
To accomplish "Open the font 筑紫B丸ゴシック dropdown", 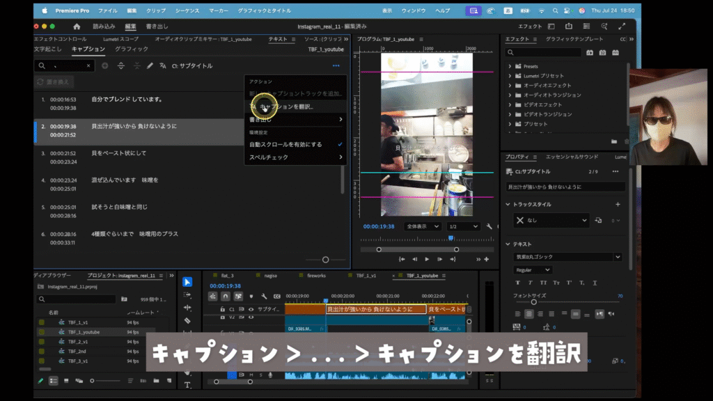I will tap(567, 257).
